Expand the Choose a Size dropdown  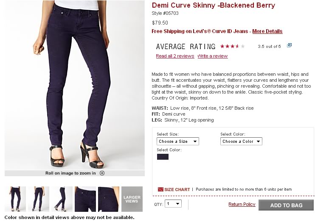click(x=177, y=142)
